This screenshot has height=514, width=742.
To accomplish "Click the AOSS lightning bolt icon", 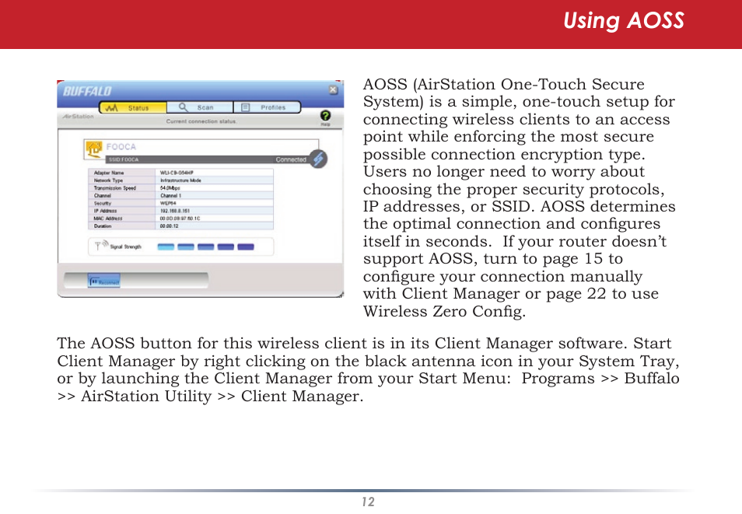I will pyautogui.click(x=318, y=159).
